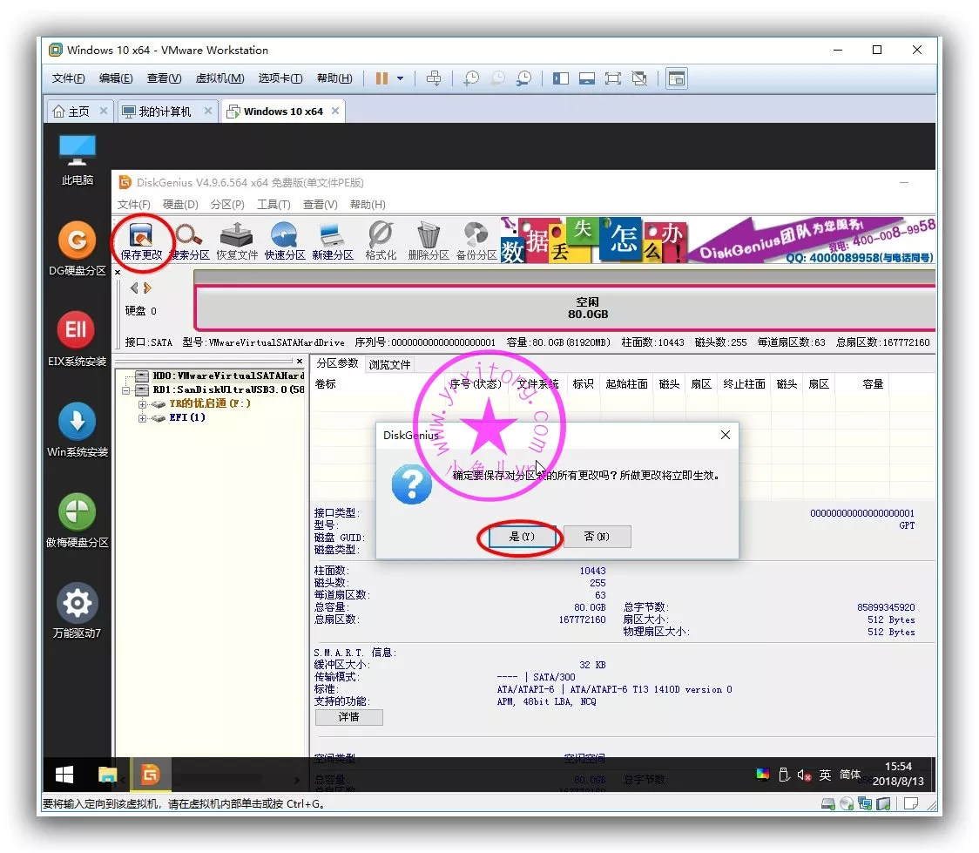Click 否(N) to cancel saving
Viewport: 979px width, 853px height.
click(597, 537)
